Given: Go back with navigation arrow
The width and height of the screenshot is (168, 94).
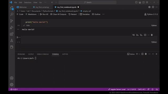Looking at the screenshot, I should (52, 2).
